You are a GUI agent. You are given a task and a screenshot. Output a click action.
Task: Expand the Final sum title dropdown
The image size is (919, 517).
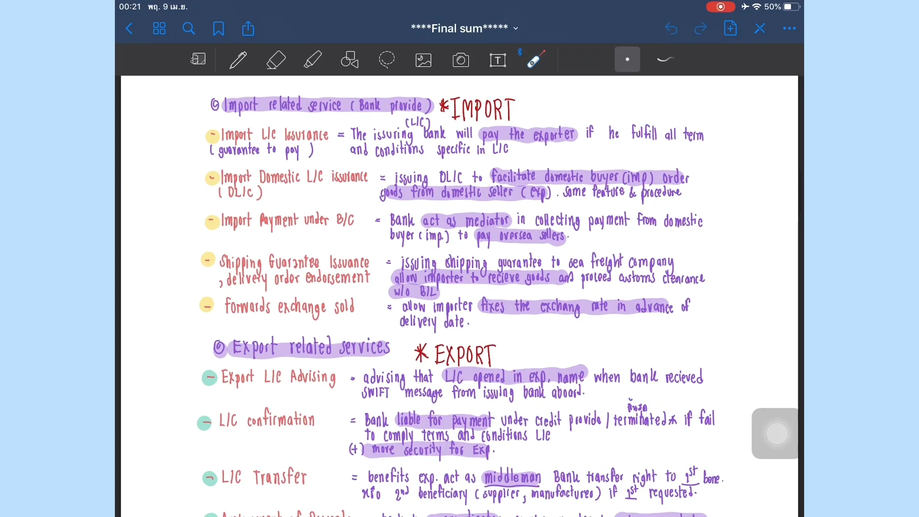coord(516,29)
